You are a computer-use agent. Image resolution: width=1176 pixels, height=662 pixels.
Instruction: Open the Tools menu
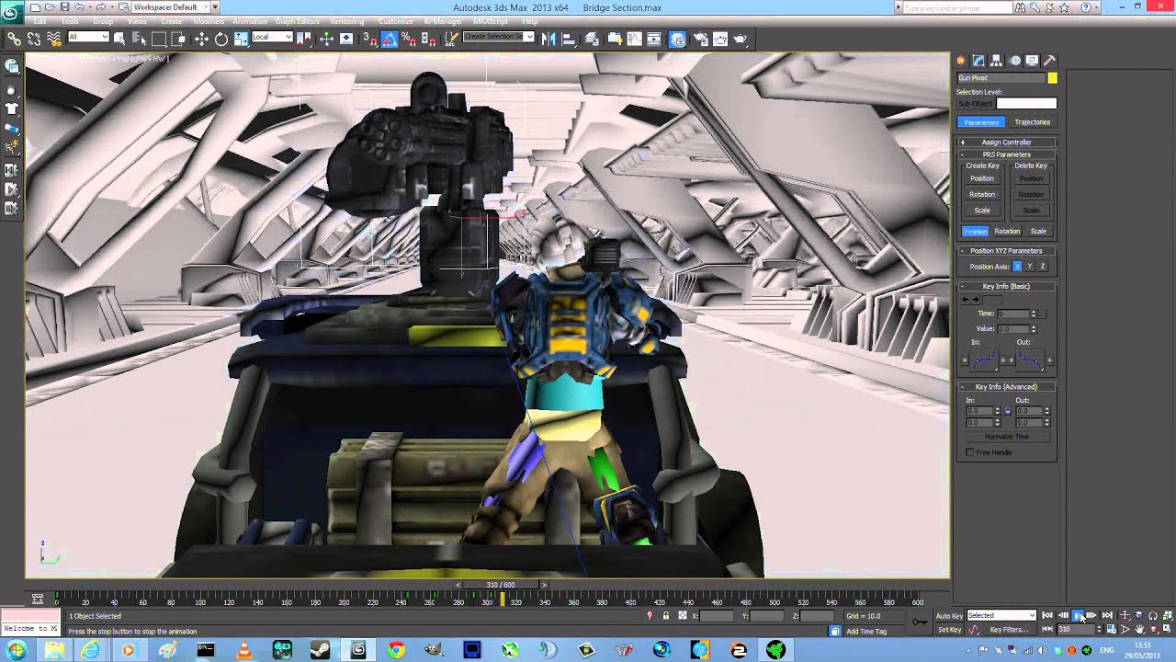click(70, 21)
